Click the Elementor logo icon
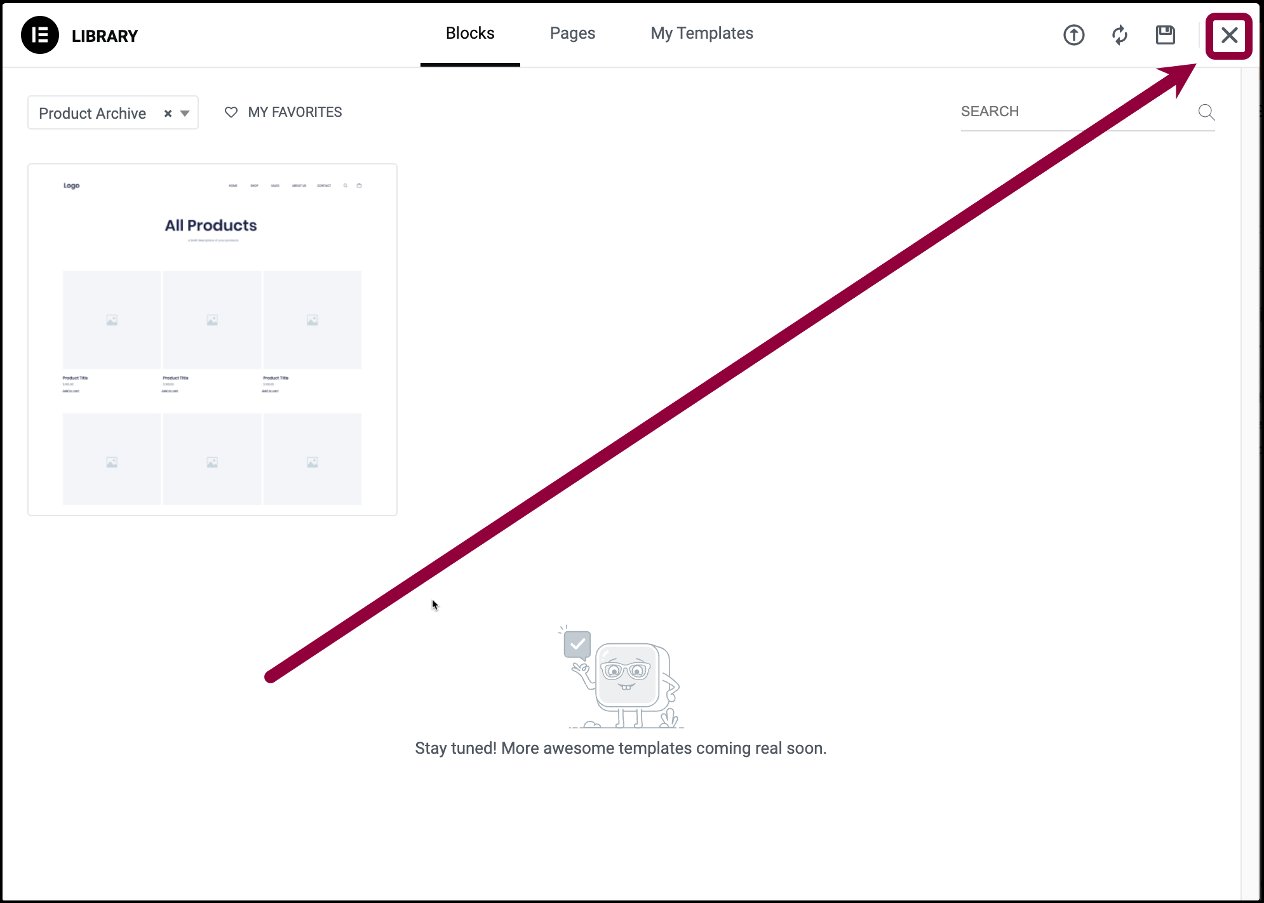 [39, 35]
